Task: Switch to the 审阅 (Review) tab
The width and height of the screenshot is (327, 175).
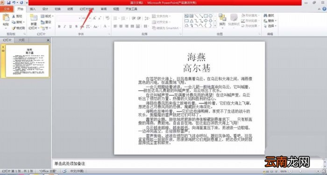Action: tap(104, 9)
